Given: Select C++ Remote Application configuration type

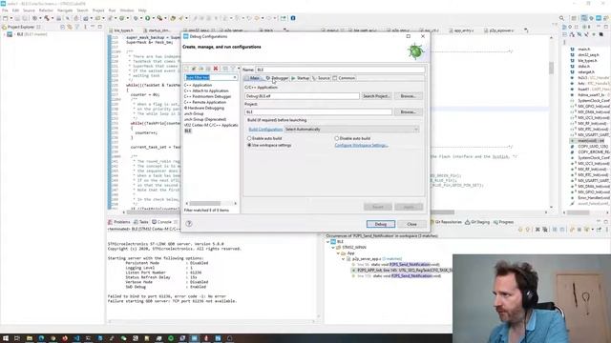Looking at the screenshot, I should pos(205,102).
